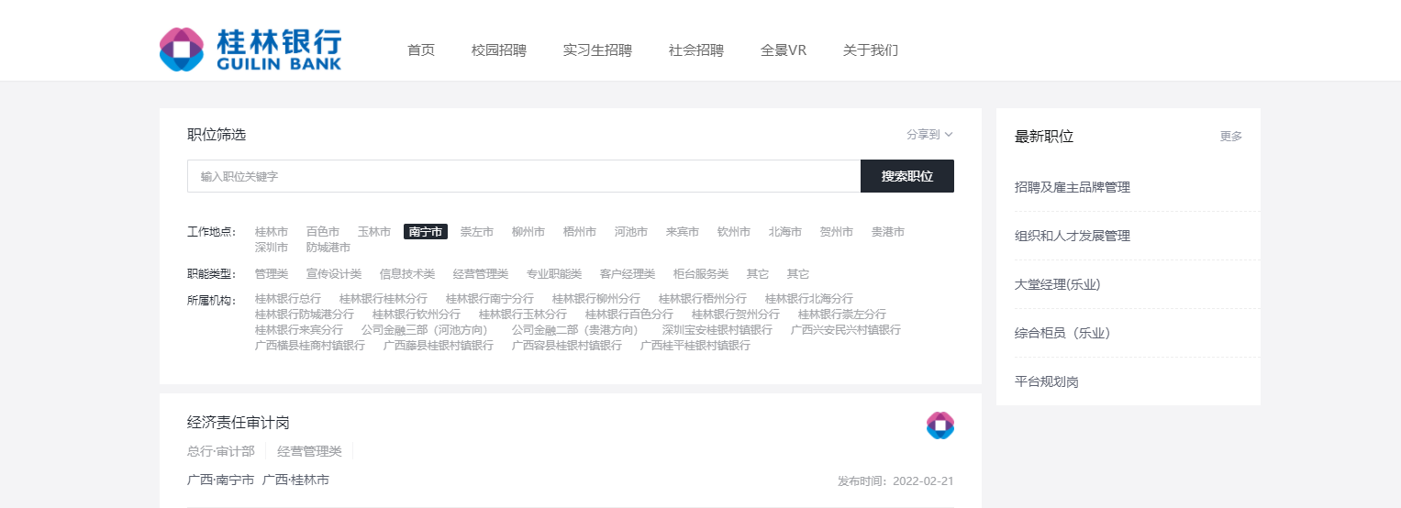Image resolution: width=1401 pixels, height=508 pixels.
Task: Filter location by 深圳市
Action: point(272,248)
